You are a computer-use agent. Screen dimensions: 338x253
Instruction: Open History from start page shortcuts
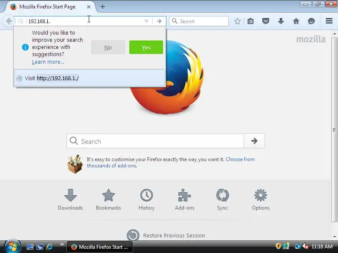[147, 199]
